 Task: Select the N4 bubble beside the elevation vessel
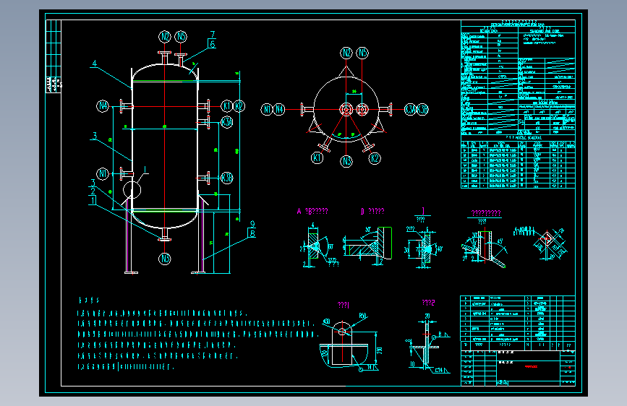[x=103, y=106]
